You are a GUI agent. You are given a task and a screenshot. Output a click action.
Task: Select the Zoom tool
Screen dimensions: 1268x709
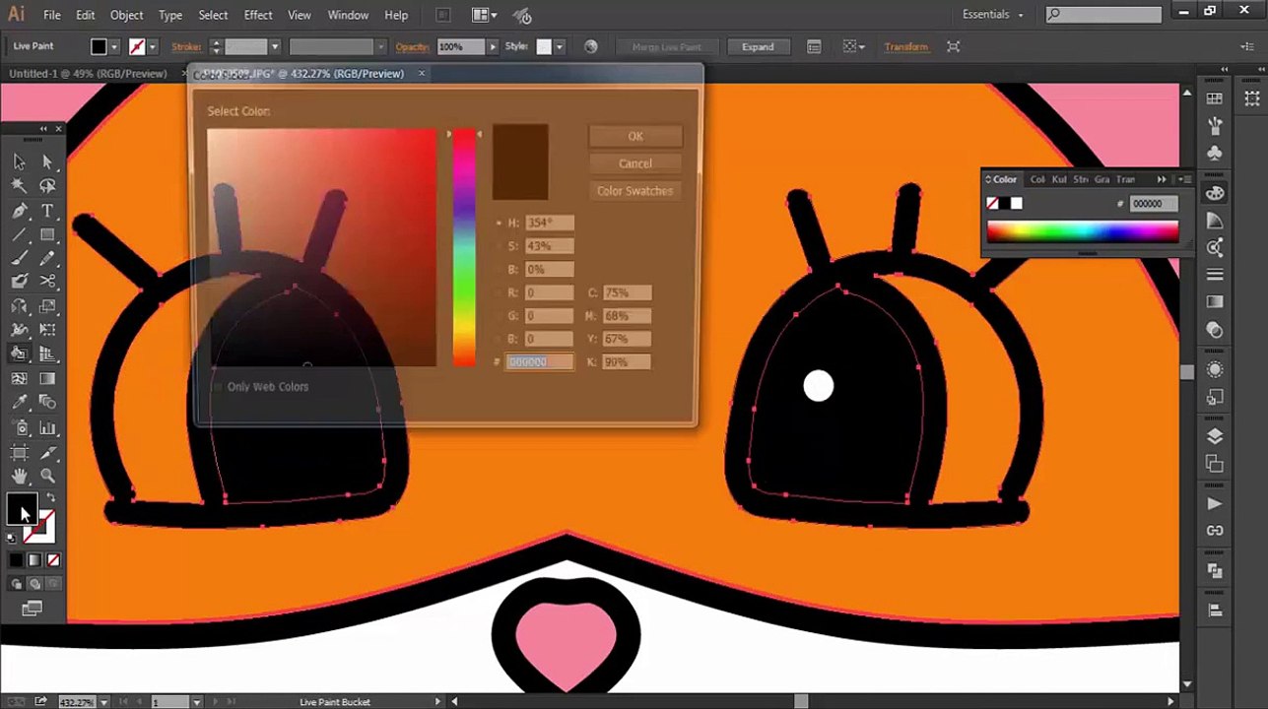[x=47, y=477]
